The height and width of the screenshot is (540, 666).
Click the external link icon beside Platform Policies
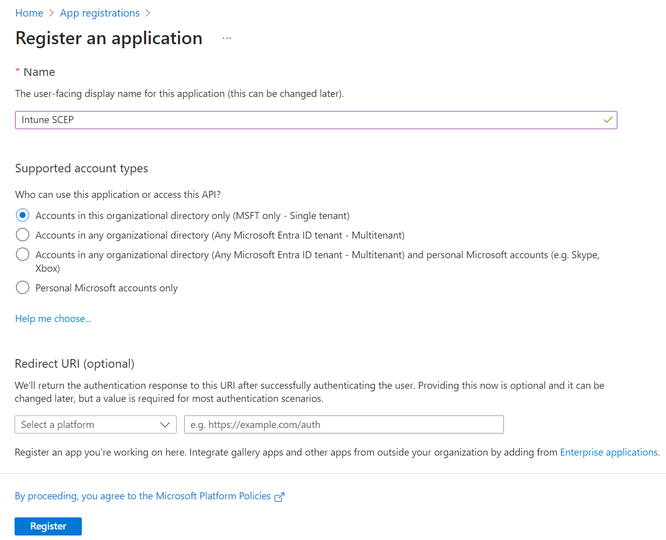coord(280,497)
